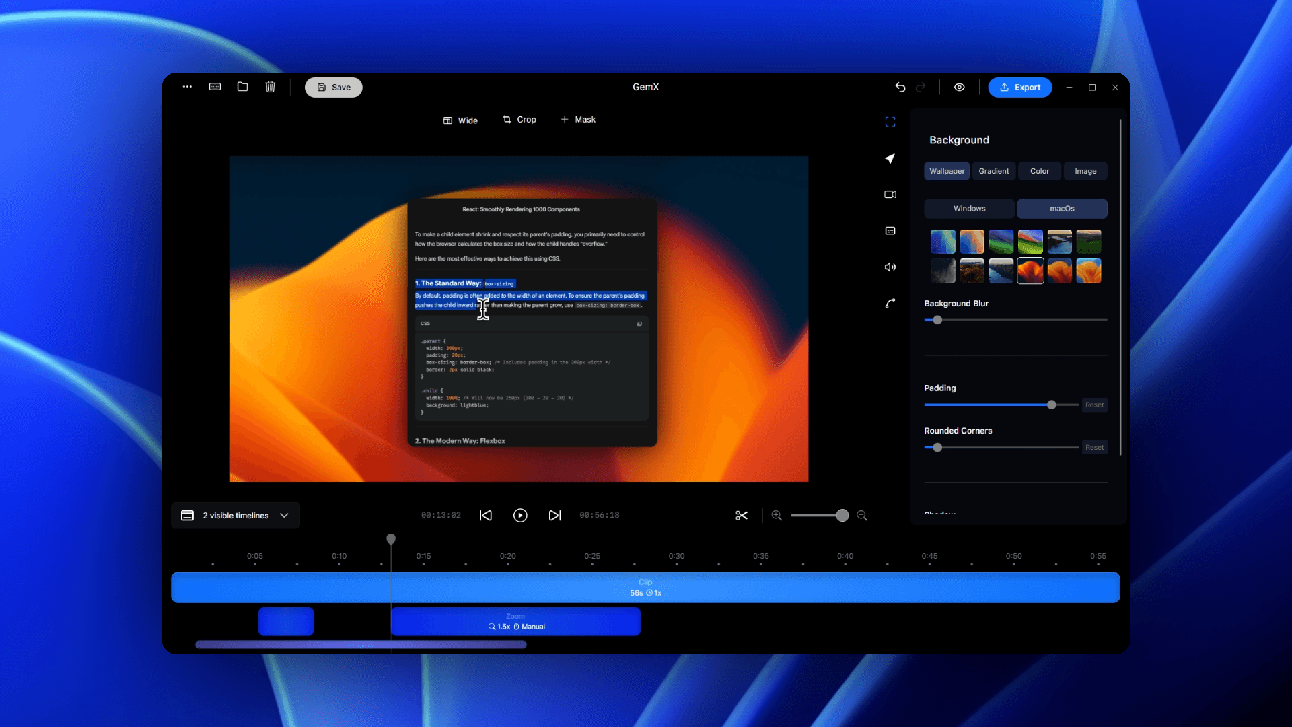
Task: Open the three-dots more menu
Action: [x=187, y=87]
